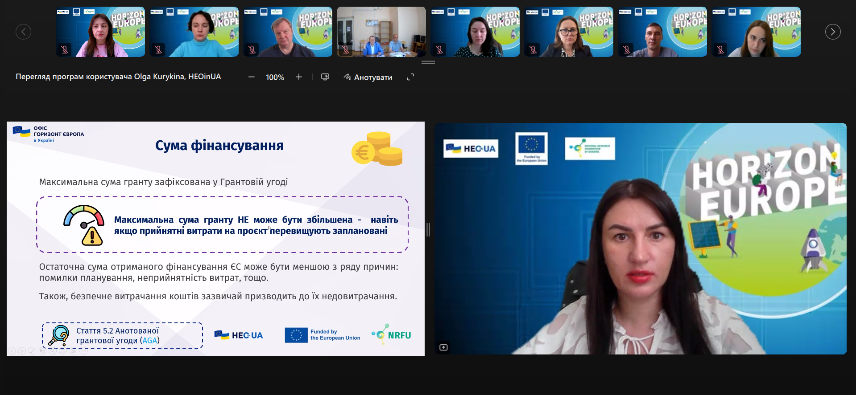Click 'Перегляд програм користувача Olga Kurykina' label
The width and height of the screenshot is (856, 395).
tap(118, 77)
